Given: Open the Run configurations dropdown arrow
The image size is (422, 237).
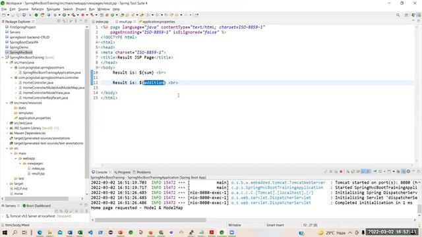Looking at the screenshot, I should [68, 15].
